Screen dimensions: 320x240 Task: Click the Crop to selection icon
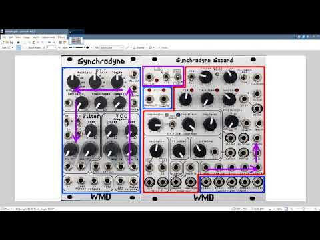click(38, 42)
